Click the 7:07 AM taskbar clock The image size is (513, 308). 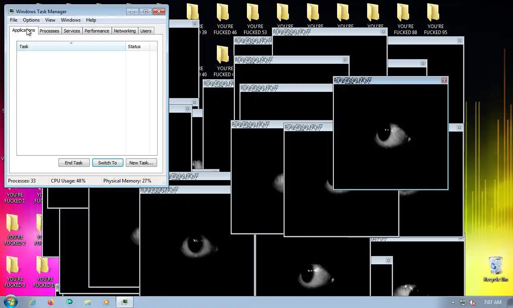pyautogui.click(x=492, y=302)
